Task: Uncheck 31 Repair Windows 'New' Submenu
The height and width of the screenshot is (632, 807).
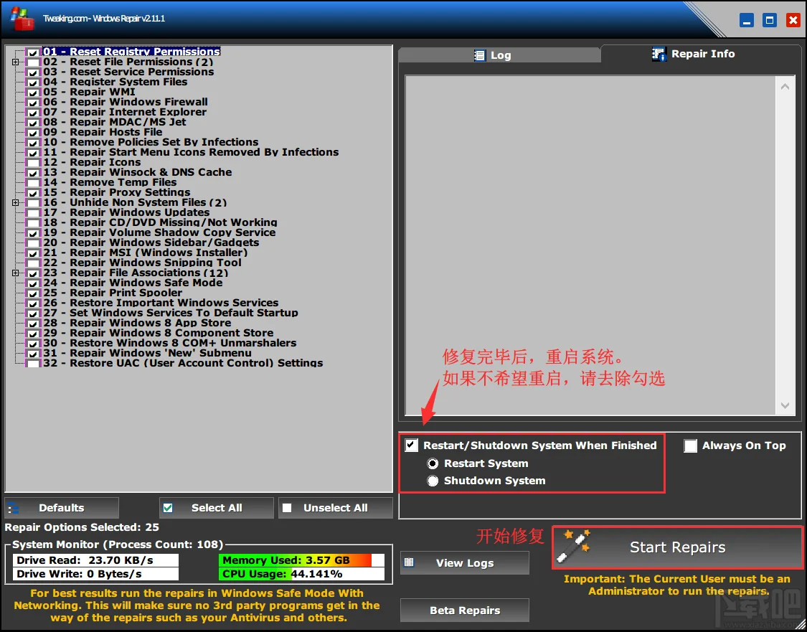Action: pyautogui.click(x=33, y=353)
